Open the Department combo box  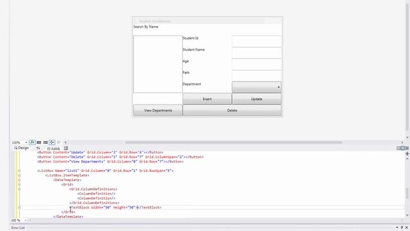click(256, 87)
